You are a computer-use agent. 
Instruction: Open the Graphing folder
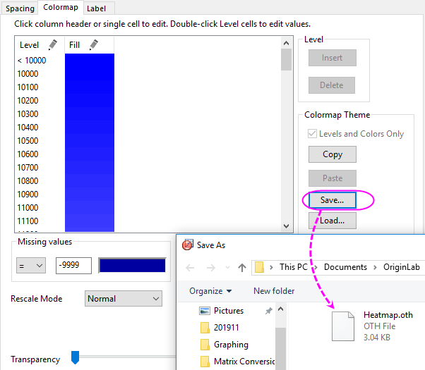pyautogui.click(x=231, y=345)
